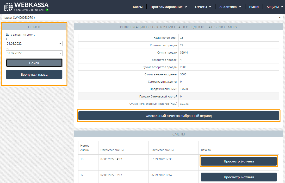Image resolution: width=285 pixels, height=183 pixels.
Task: View Z-report for shift 13
Action: (x=239, y=161)
